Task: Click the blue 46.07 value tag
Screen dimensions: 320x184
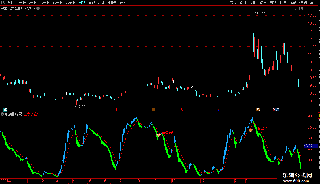Action: (310, 146)
